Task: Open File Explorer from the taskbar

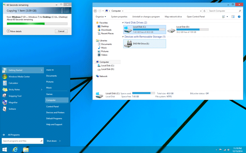Action: click(x=26, y=150)
